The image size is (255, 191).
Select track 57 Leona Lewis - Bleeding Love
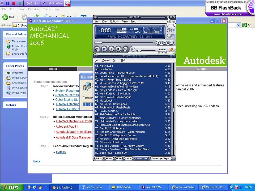(133, 73)
